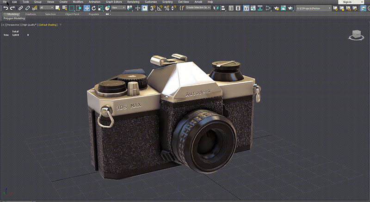Screen dimensions: 370x202
Task: Click the [High Quality] viewport label
Action: (29, 25)
